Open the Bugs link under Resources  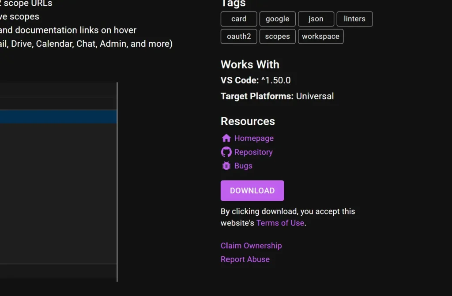(x=243, y=166)
